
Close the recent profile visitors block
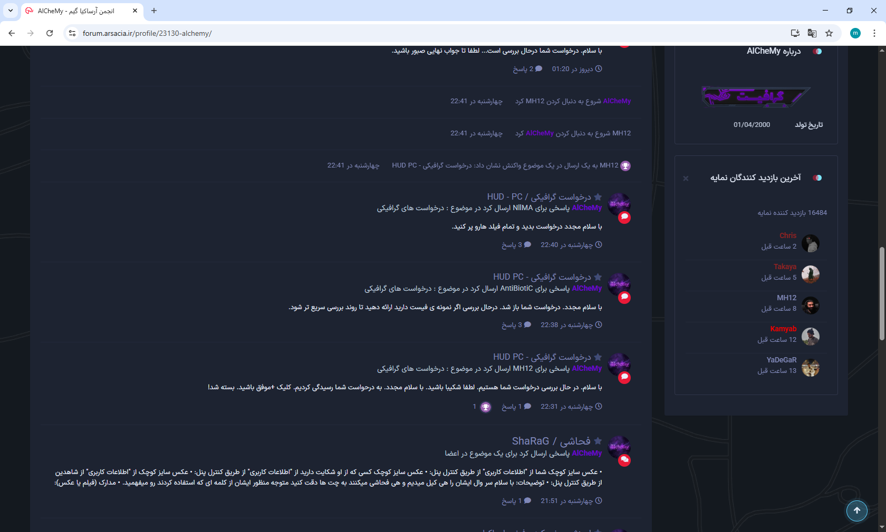pos(686,179)
